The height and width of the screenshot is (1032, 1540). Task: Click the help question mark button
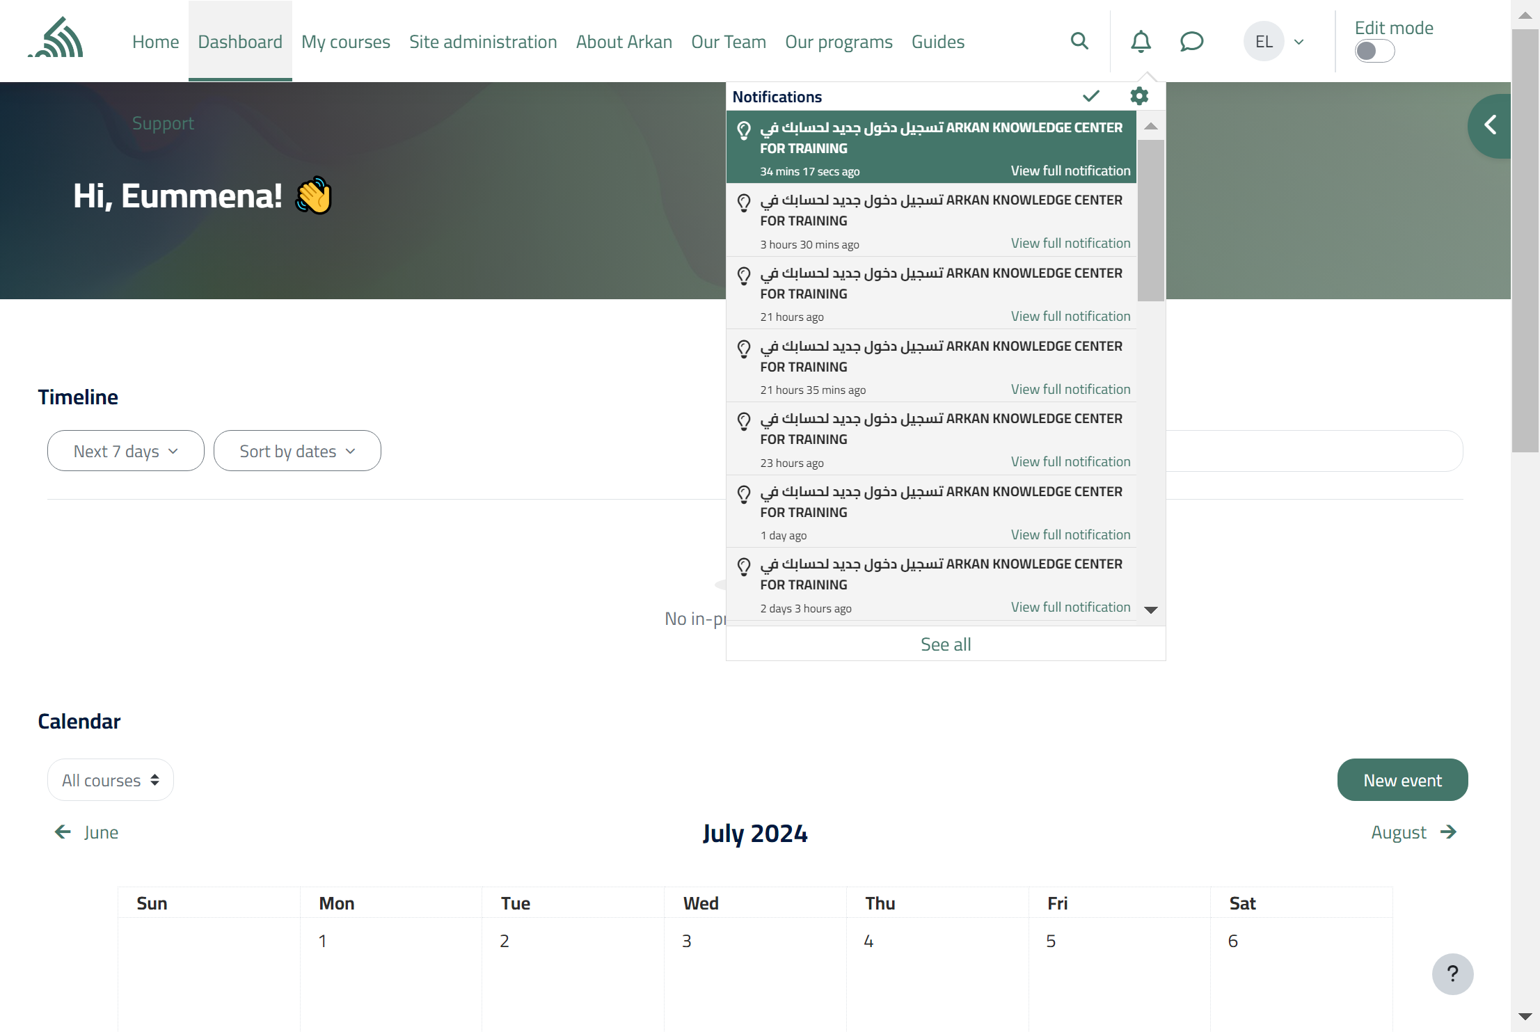[1452, 974]
